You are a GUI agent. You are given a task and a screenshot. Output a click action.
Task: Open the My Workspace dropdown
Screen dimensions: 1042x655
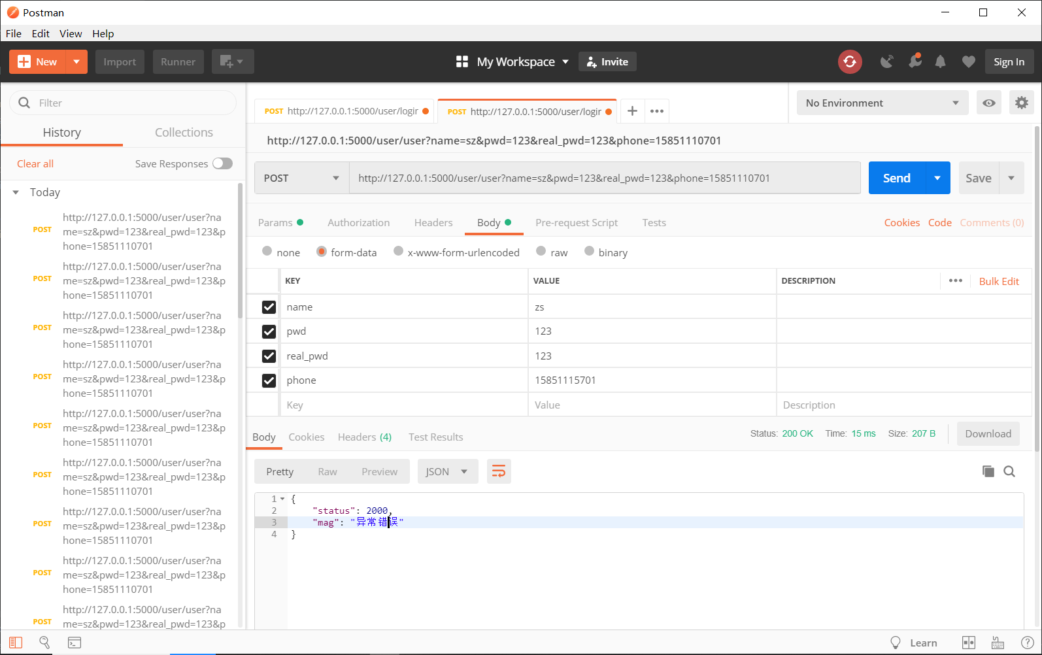(x=522, y=61)
